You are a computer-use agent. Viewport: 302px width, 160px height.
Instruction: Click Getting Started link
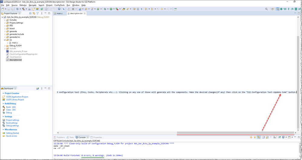coord(12,133)
